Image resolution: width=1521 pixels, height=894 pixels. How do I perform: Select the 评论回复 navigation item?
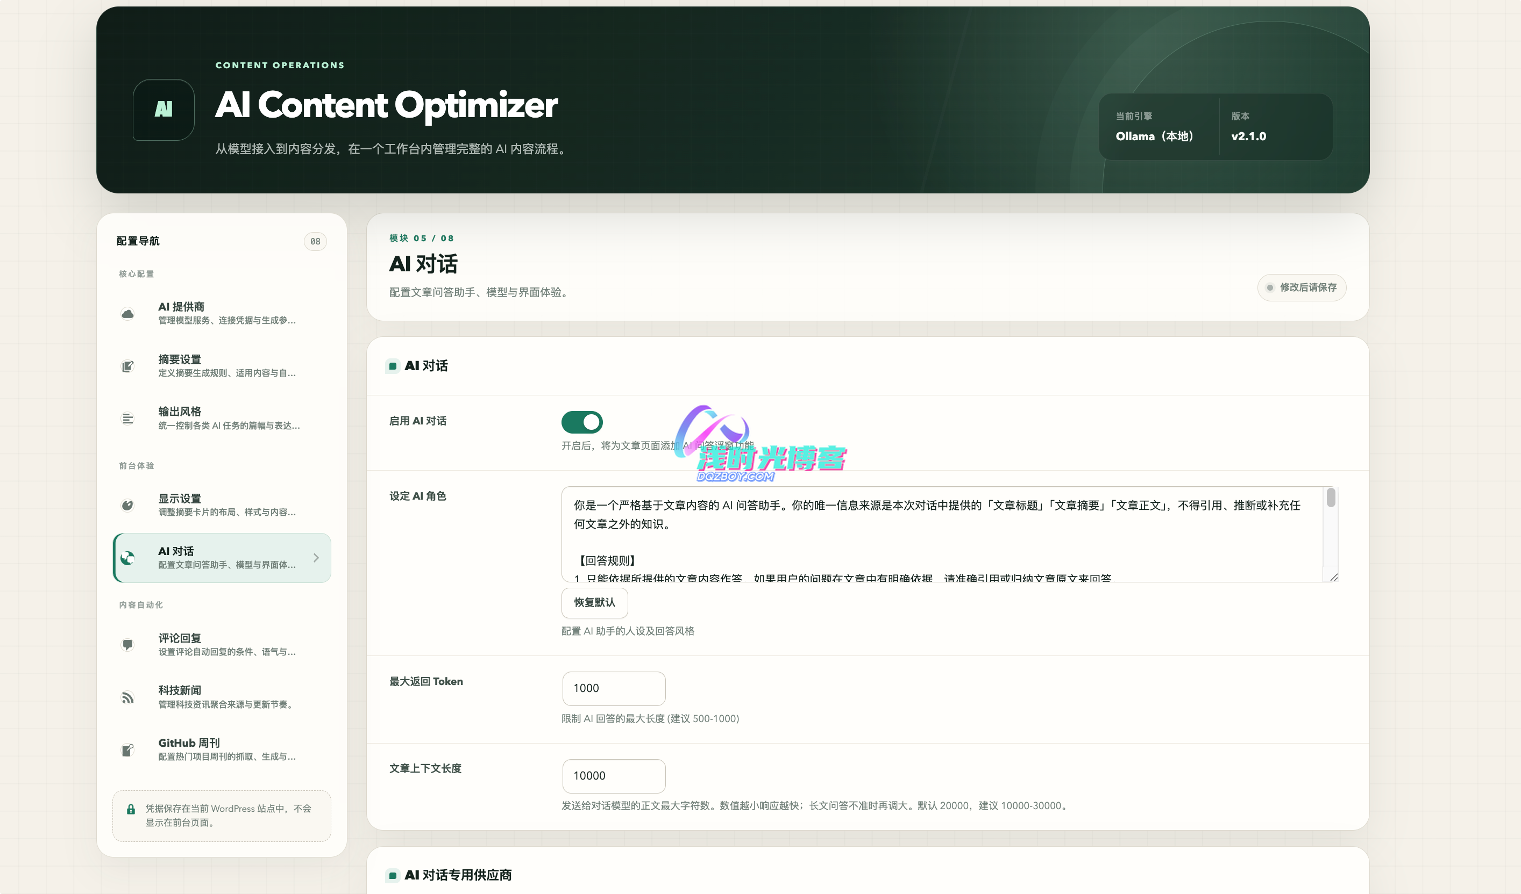click(x=222, y=644)
